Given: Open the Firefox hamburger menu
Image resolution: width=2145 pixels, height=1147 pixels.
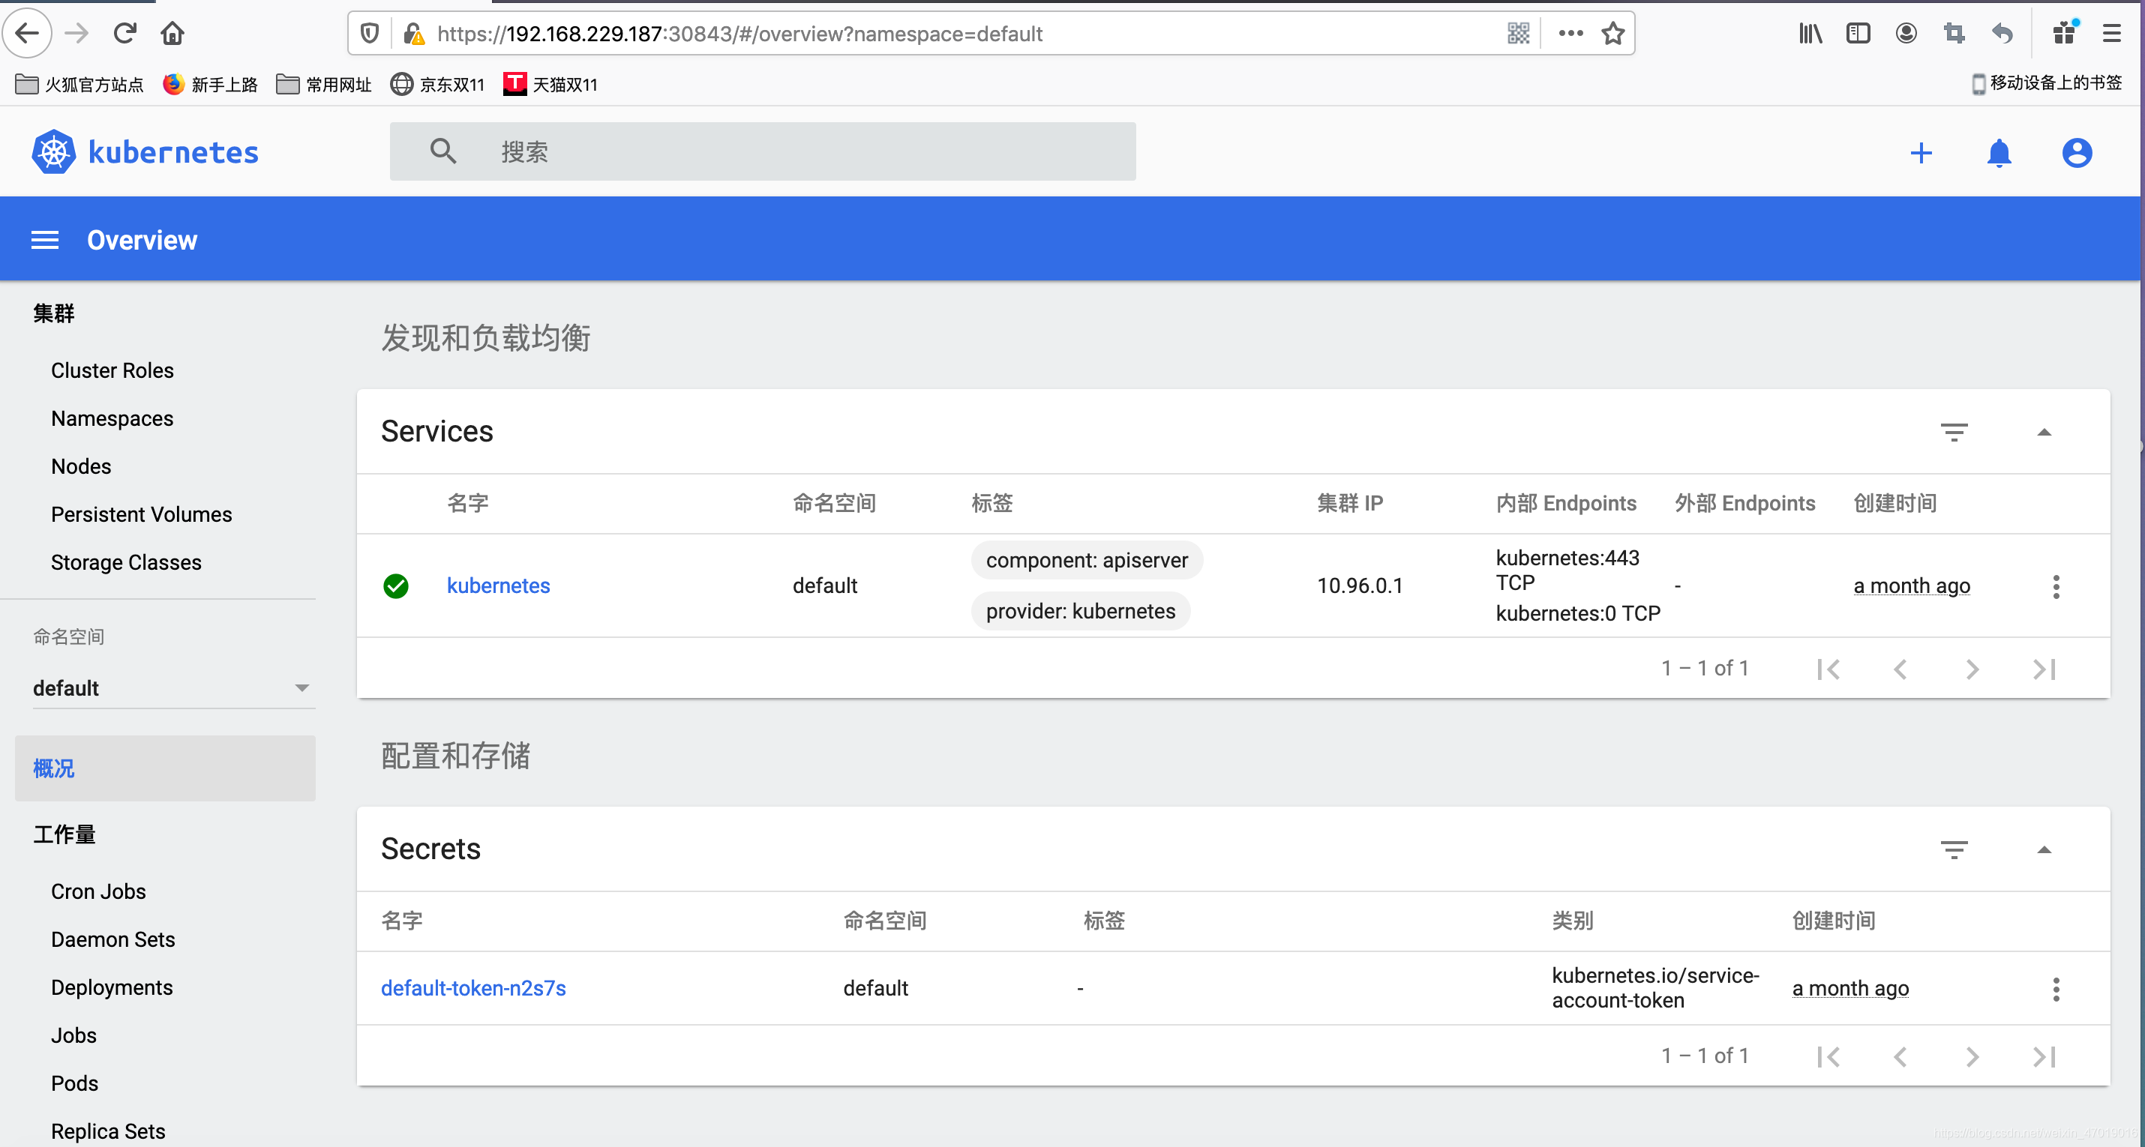Looking at the screenshot, I should click(2112, 33).
